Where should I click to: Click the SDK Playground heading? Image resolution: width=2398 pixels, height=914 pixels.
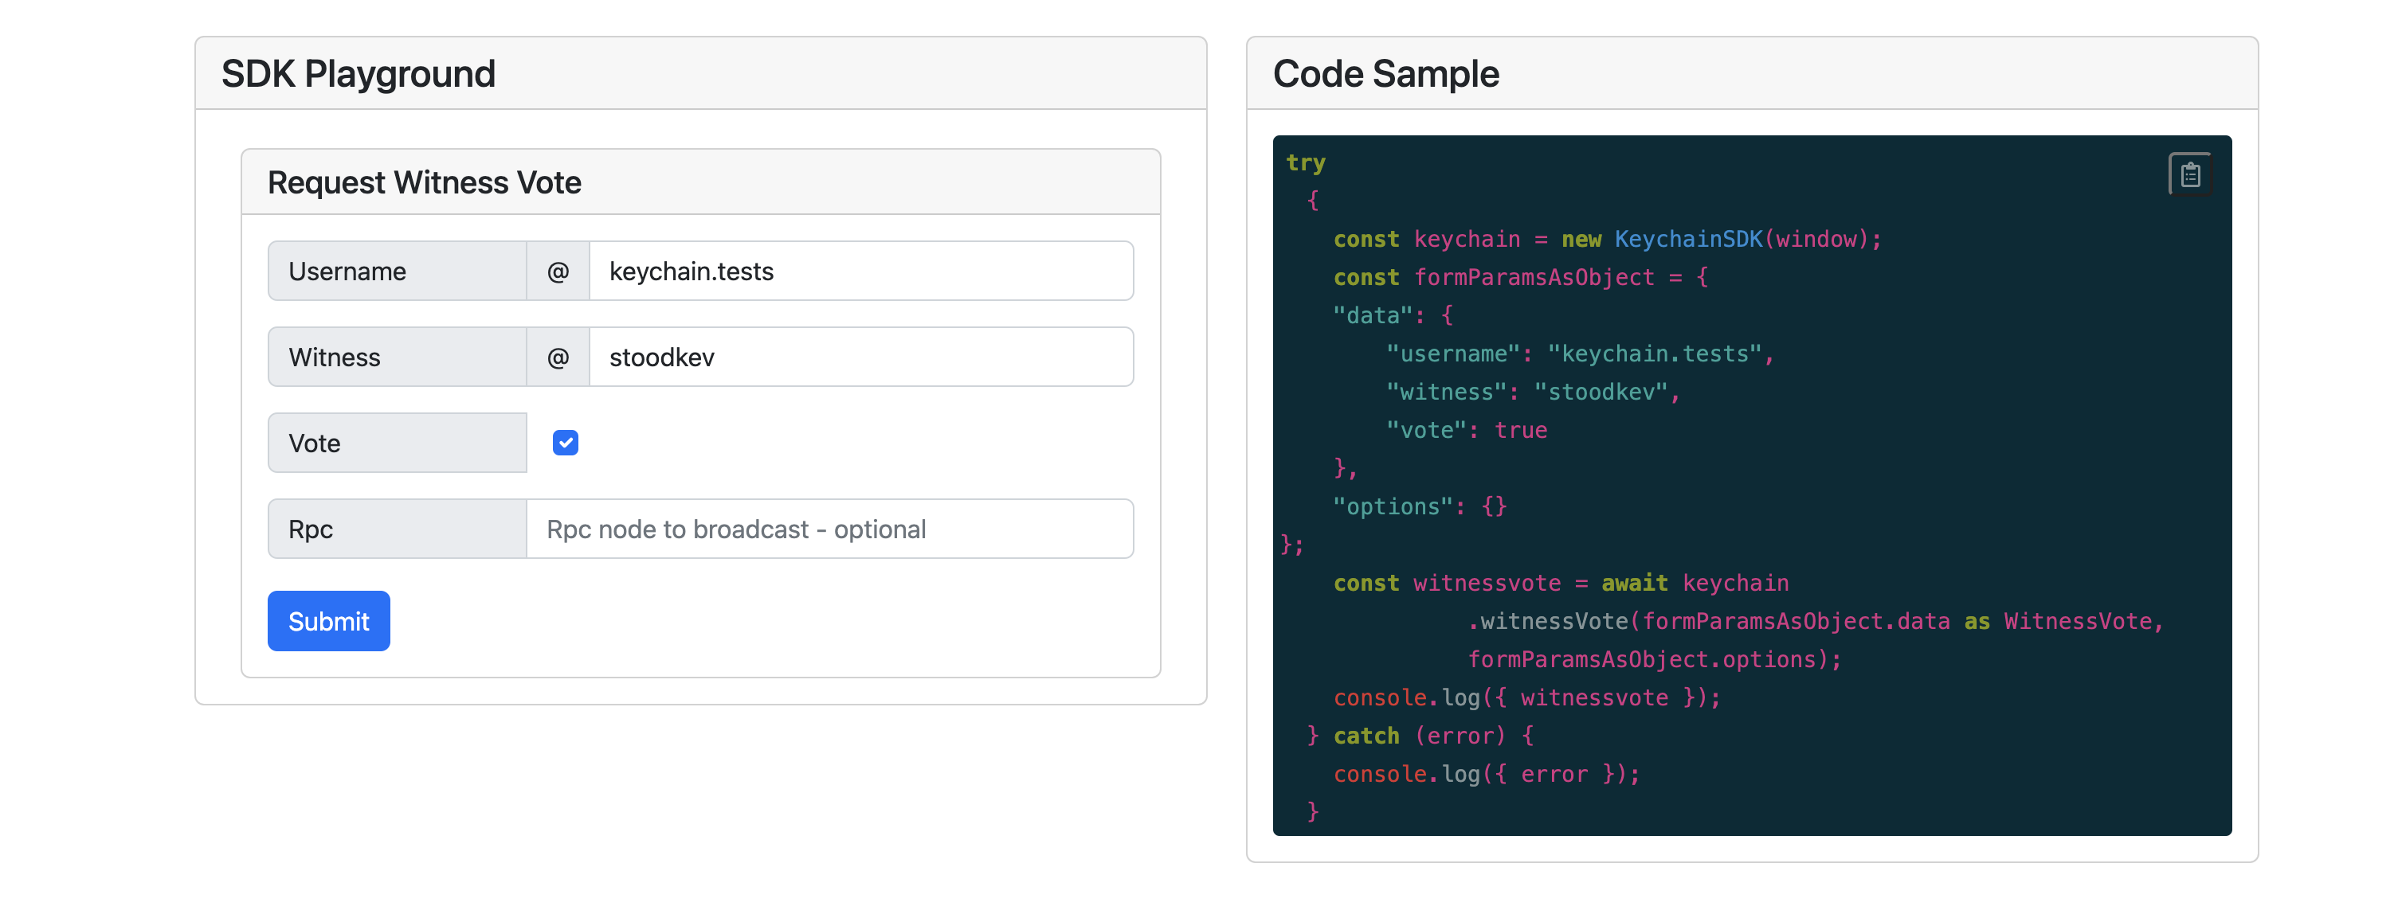(x=359, y=73)
